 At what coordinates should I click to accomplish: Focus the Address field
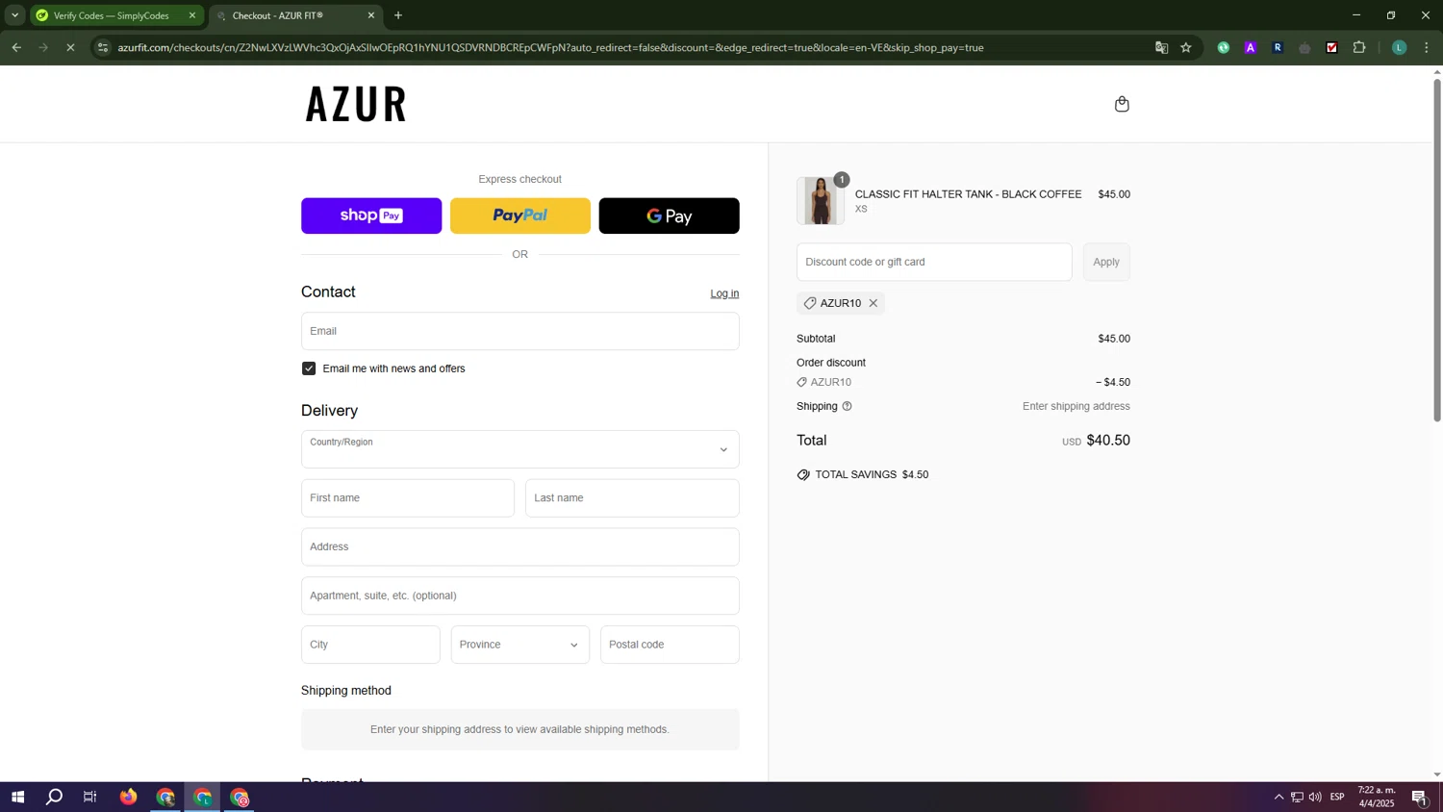[x=519, y=546]
